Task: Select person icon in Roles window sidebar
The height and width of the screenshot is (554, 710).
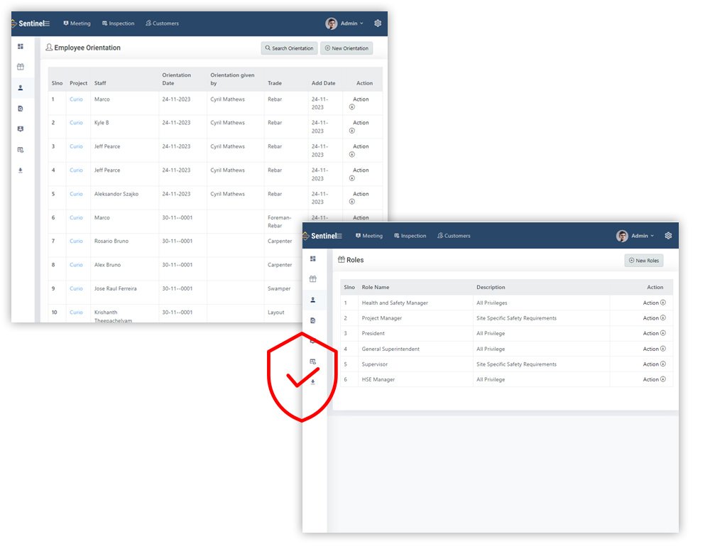Action: click(x=312, y=300)
